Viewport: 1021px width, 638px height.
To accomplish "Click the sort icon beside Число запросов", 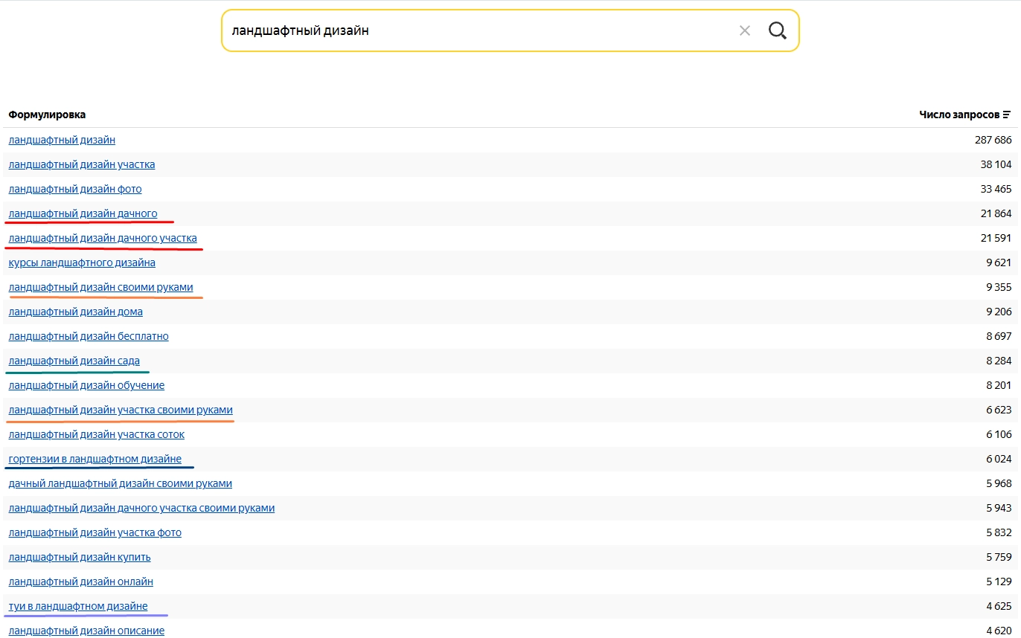I will (x=1007, y=115).
